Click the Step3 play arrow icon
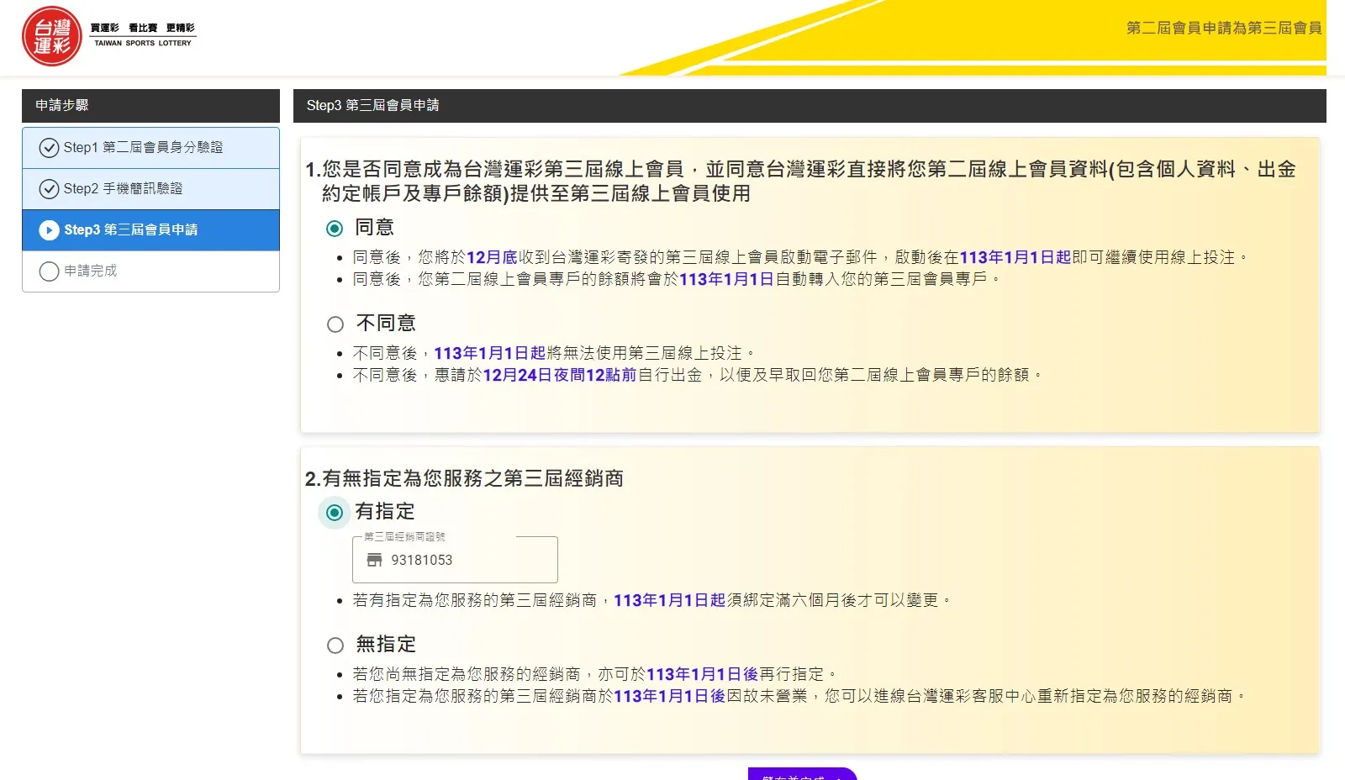1345x780 pixels. click(49, 230)
